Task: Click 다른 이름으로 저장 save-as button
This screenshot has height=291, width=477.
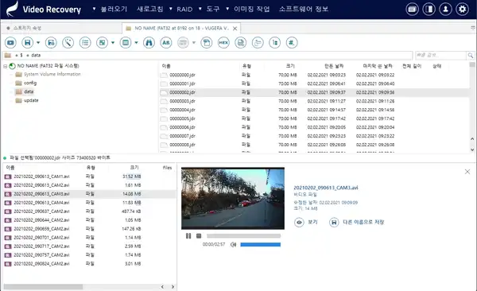Action: pyautogui.click(x=356, y=222)
